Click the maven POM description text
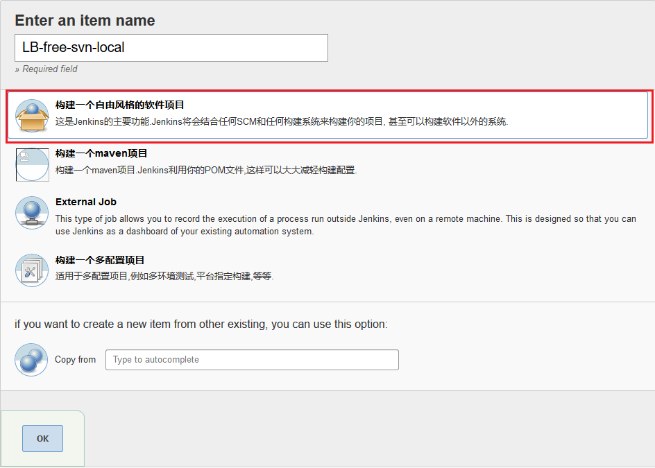The width and height of the screenshot is (655, 468). coord(206,170)
